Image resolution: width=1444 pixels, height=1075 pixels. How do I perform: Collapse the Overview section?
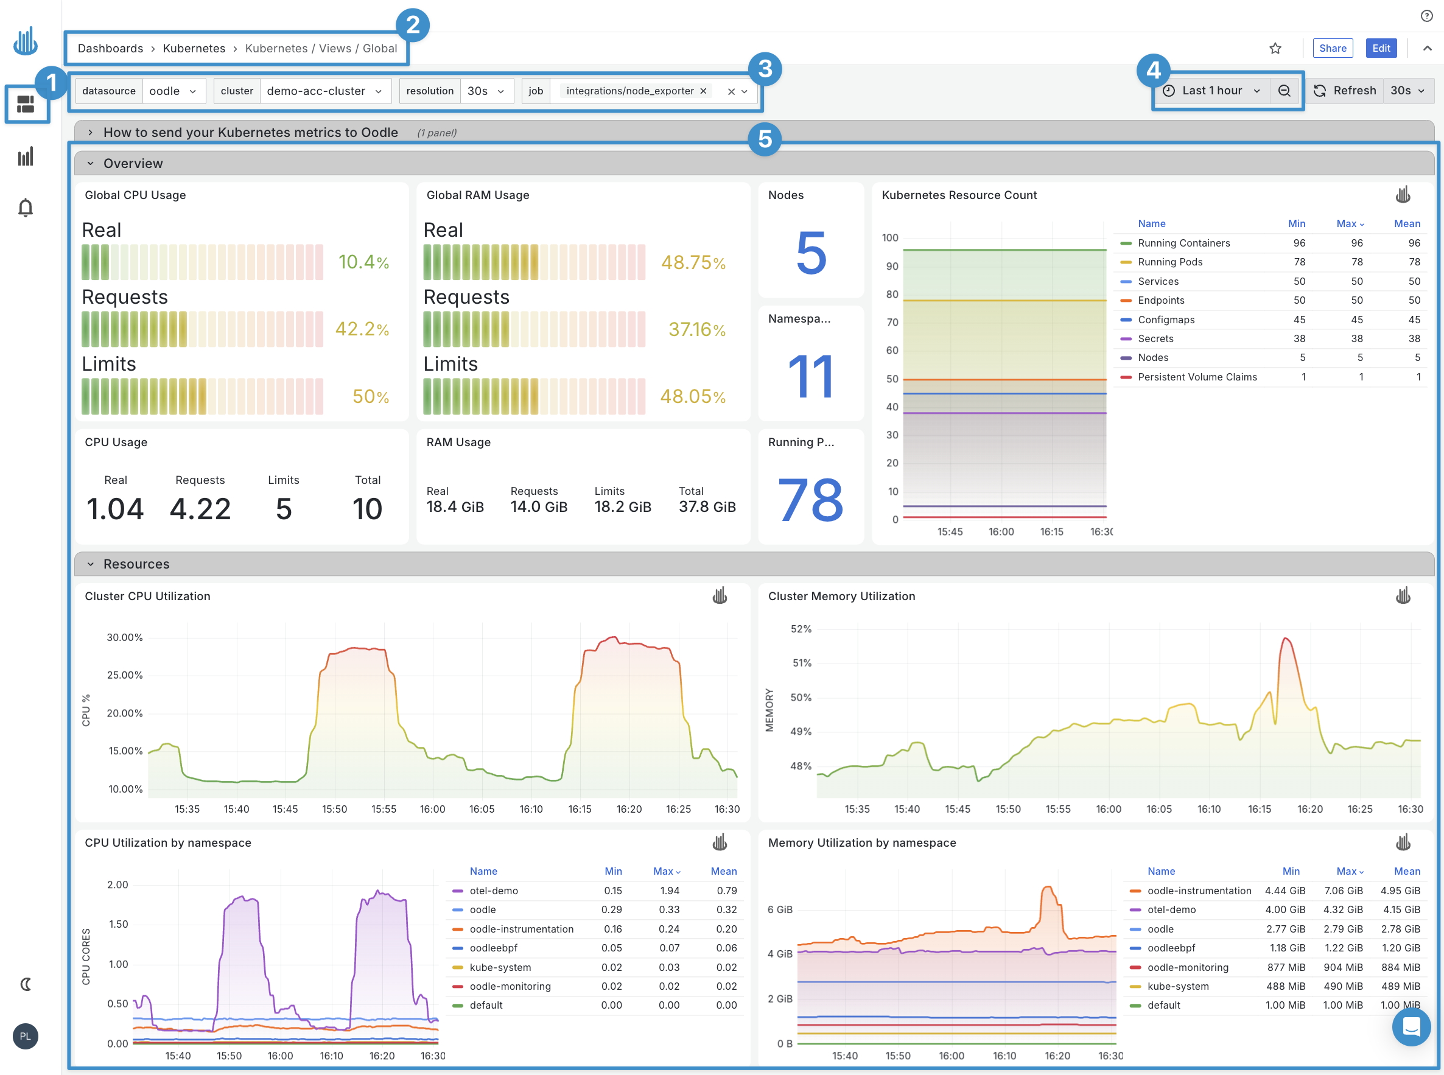[x=133, y=163]
